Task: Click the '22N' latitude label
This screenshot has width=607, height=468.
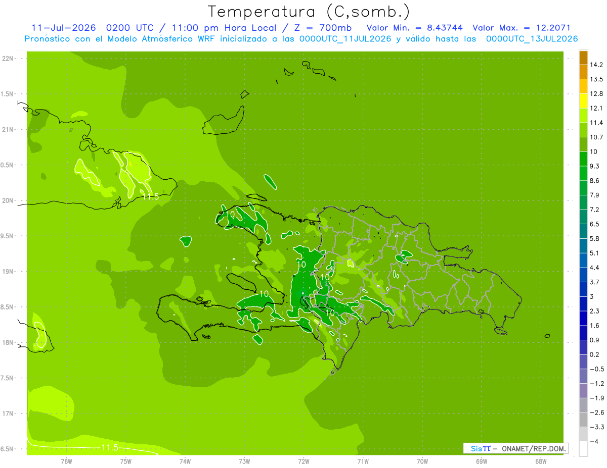Action: [x=9, y=59]
